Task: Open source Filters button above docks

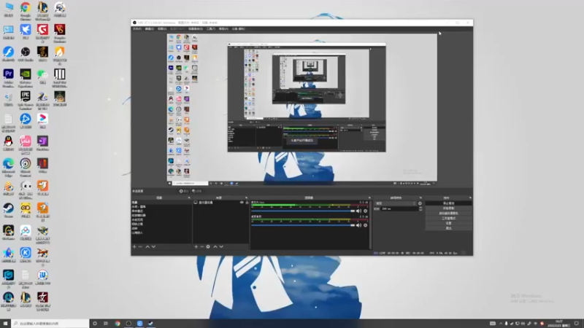Action: tap(196, 191)
